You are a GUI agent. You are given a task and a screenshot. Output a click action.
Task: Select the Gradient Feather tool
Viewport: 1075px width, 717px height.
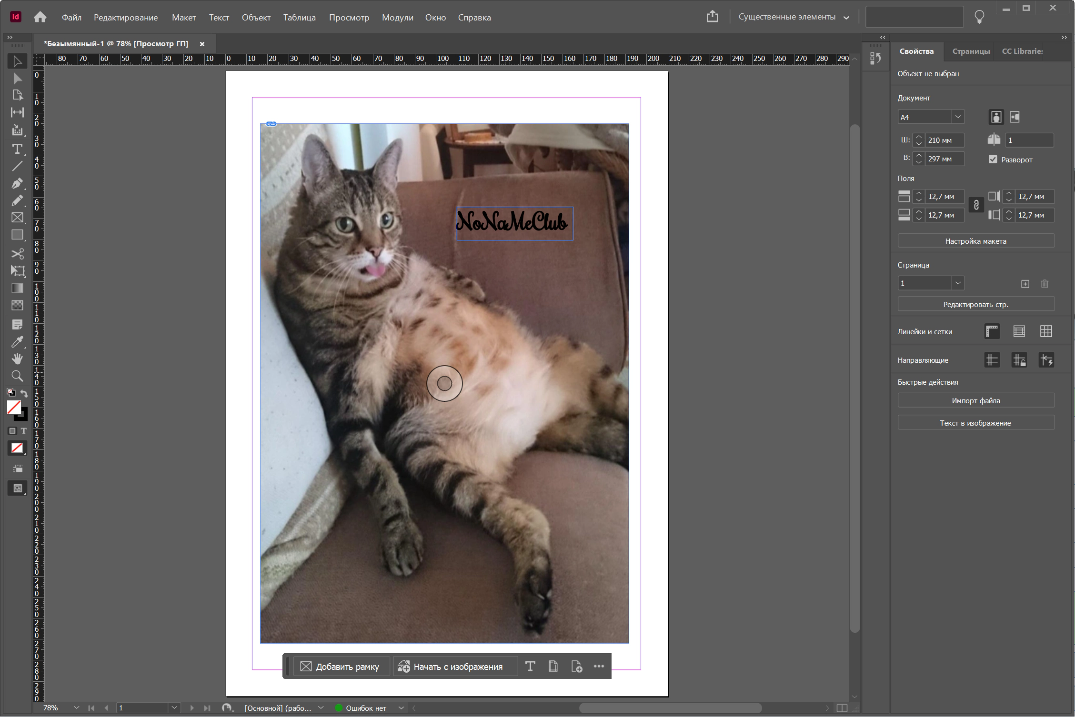point(17,305)
